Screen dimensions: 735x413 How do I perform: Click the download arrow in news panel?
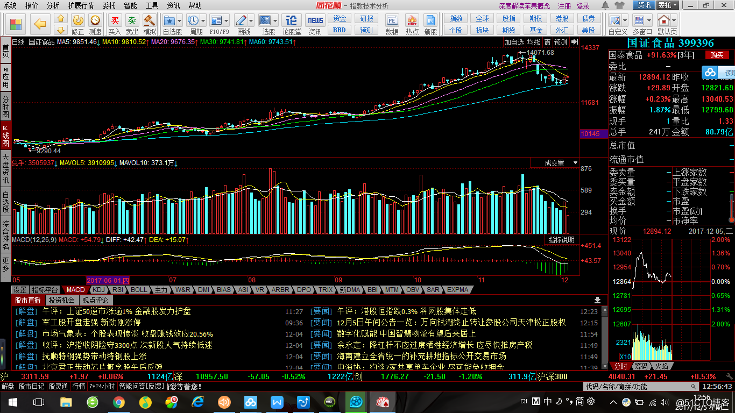pos(597,300)
